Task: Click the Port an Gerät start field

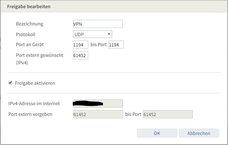Action: 80,45
